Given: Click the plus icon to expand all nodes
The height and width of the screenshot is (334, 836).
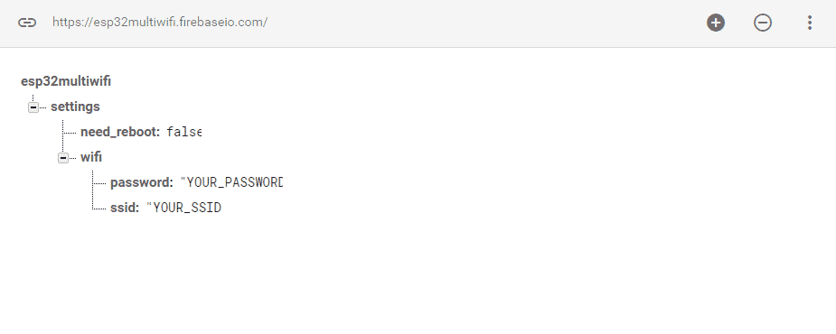Looking at the screenshot, I should pyautogui.click(x=716, y=23).
